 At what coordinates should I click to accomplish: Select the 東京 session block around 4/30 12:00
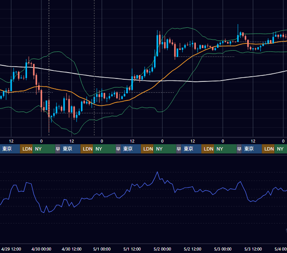[x=70, y=149]
